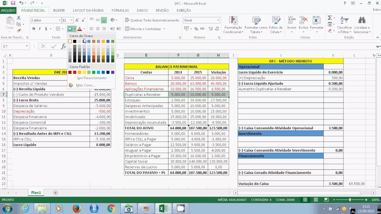Viewport: 381px width, 214px height.
Task: Switch to Page Layout view in the status bar
Action: [x=316, y=200]
